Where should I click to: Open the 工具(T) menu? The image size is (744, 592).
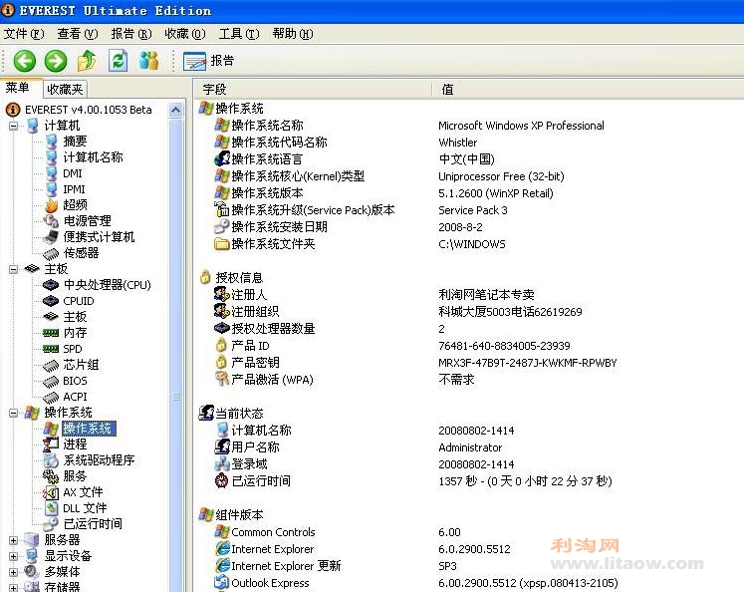click(239, 34)
